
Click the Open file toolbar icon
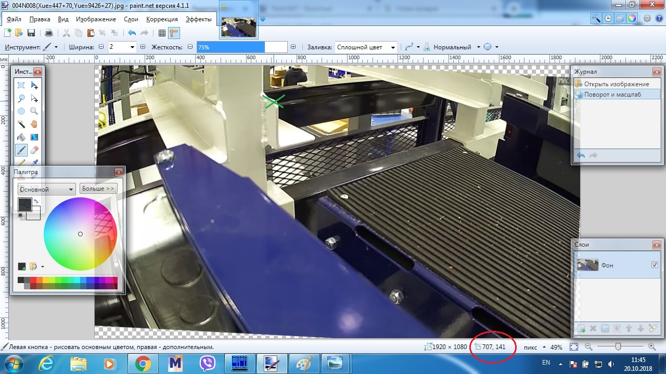tap(19, 33)
